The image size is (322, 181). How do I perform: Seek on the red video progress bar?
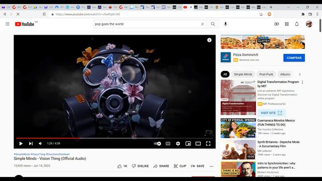[x=115, y=138]
